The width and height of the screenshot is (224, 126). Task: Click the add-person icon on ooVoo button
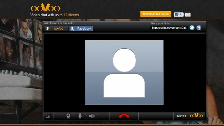click(47, 29)
